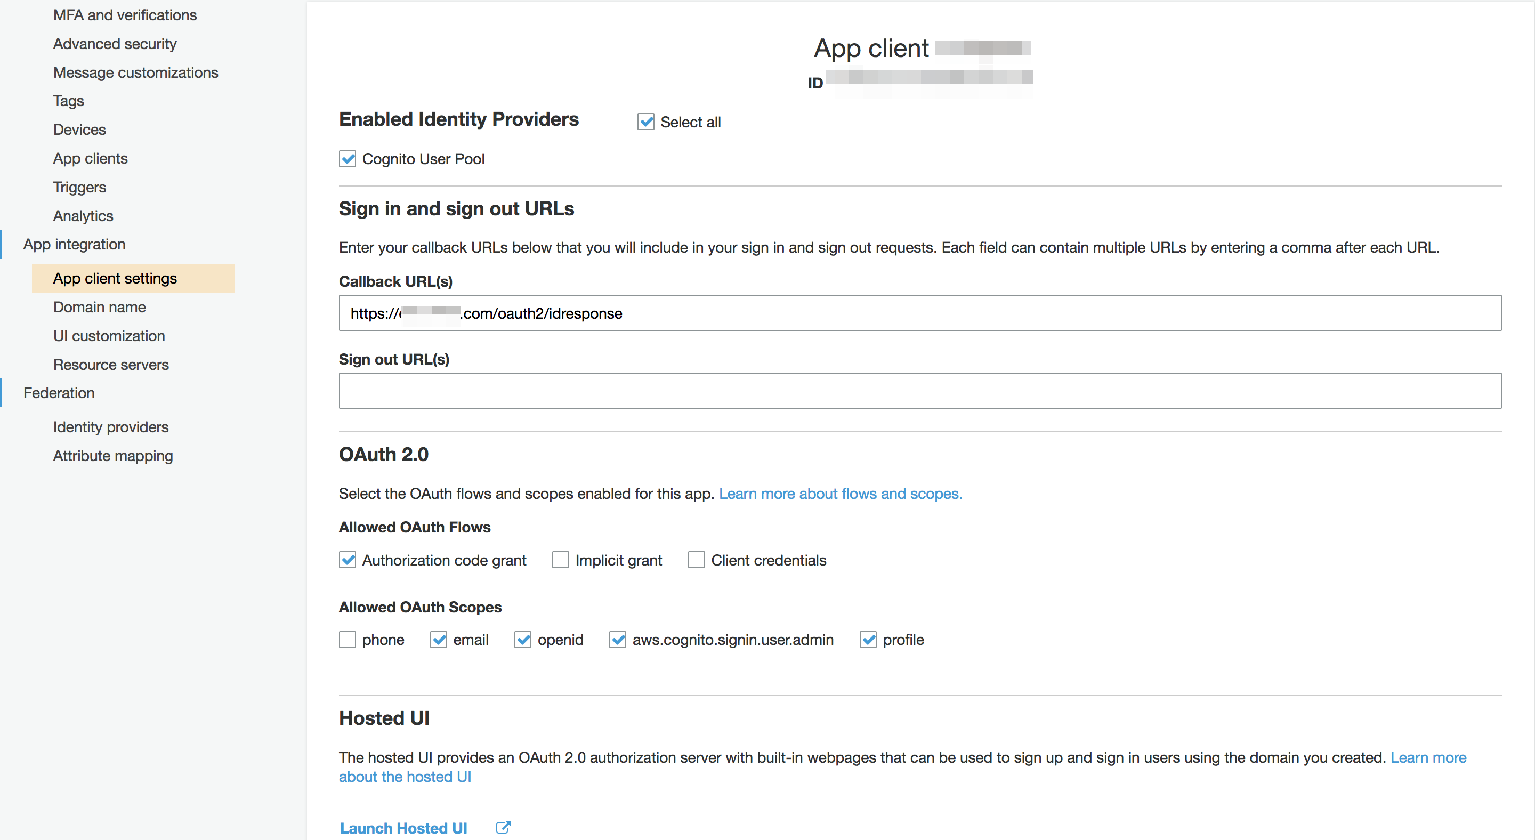Open the Resource servers section
Screen dimensions: 1535x840
[x=111, y=364]
